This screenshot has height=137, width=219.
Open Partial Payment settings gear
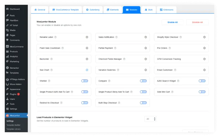click(x=145, y=48)
